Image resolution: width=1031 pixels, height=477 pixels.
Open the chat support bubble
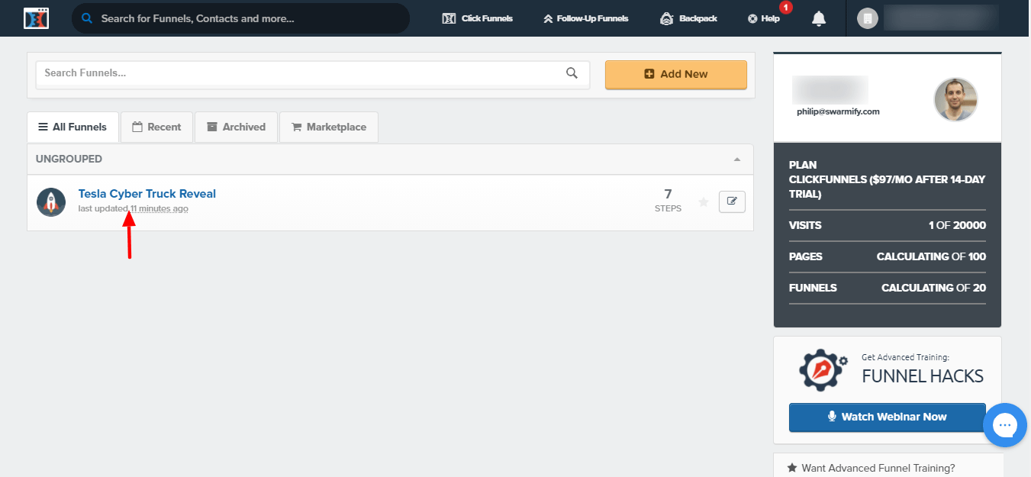tap(1005, 424)
